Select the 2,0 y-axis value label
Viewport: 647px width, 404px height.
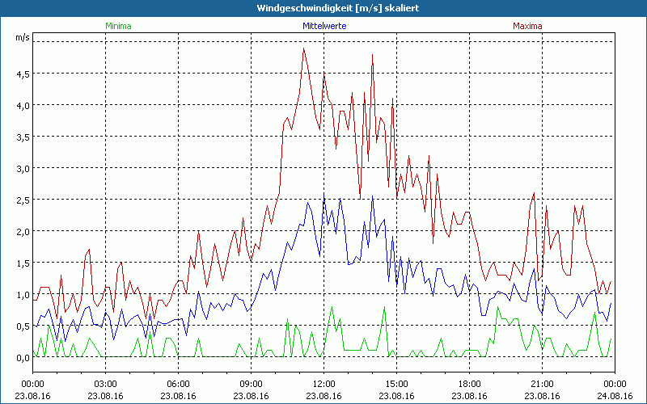click(21, 231)
